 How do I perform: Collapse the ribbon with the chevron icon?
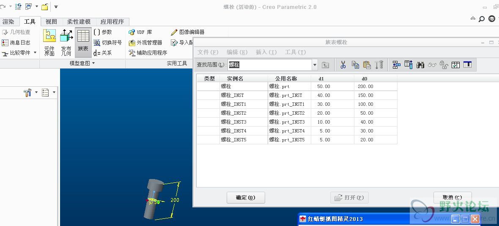coord(473,19)
